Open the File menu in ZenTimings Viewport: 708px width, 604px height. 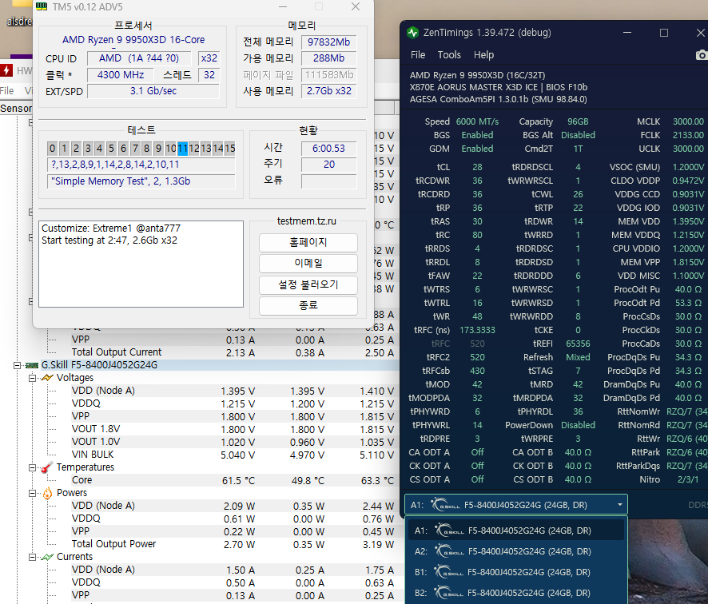pyautogui.click(x=418, y=55)
